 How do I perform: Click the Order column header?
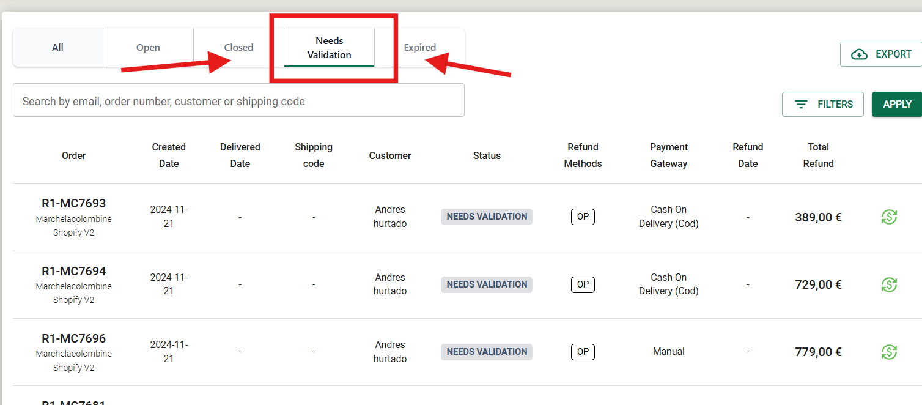(x=73, y=156)
